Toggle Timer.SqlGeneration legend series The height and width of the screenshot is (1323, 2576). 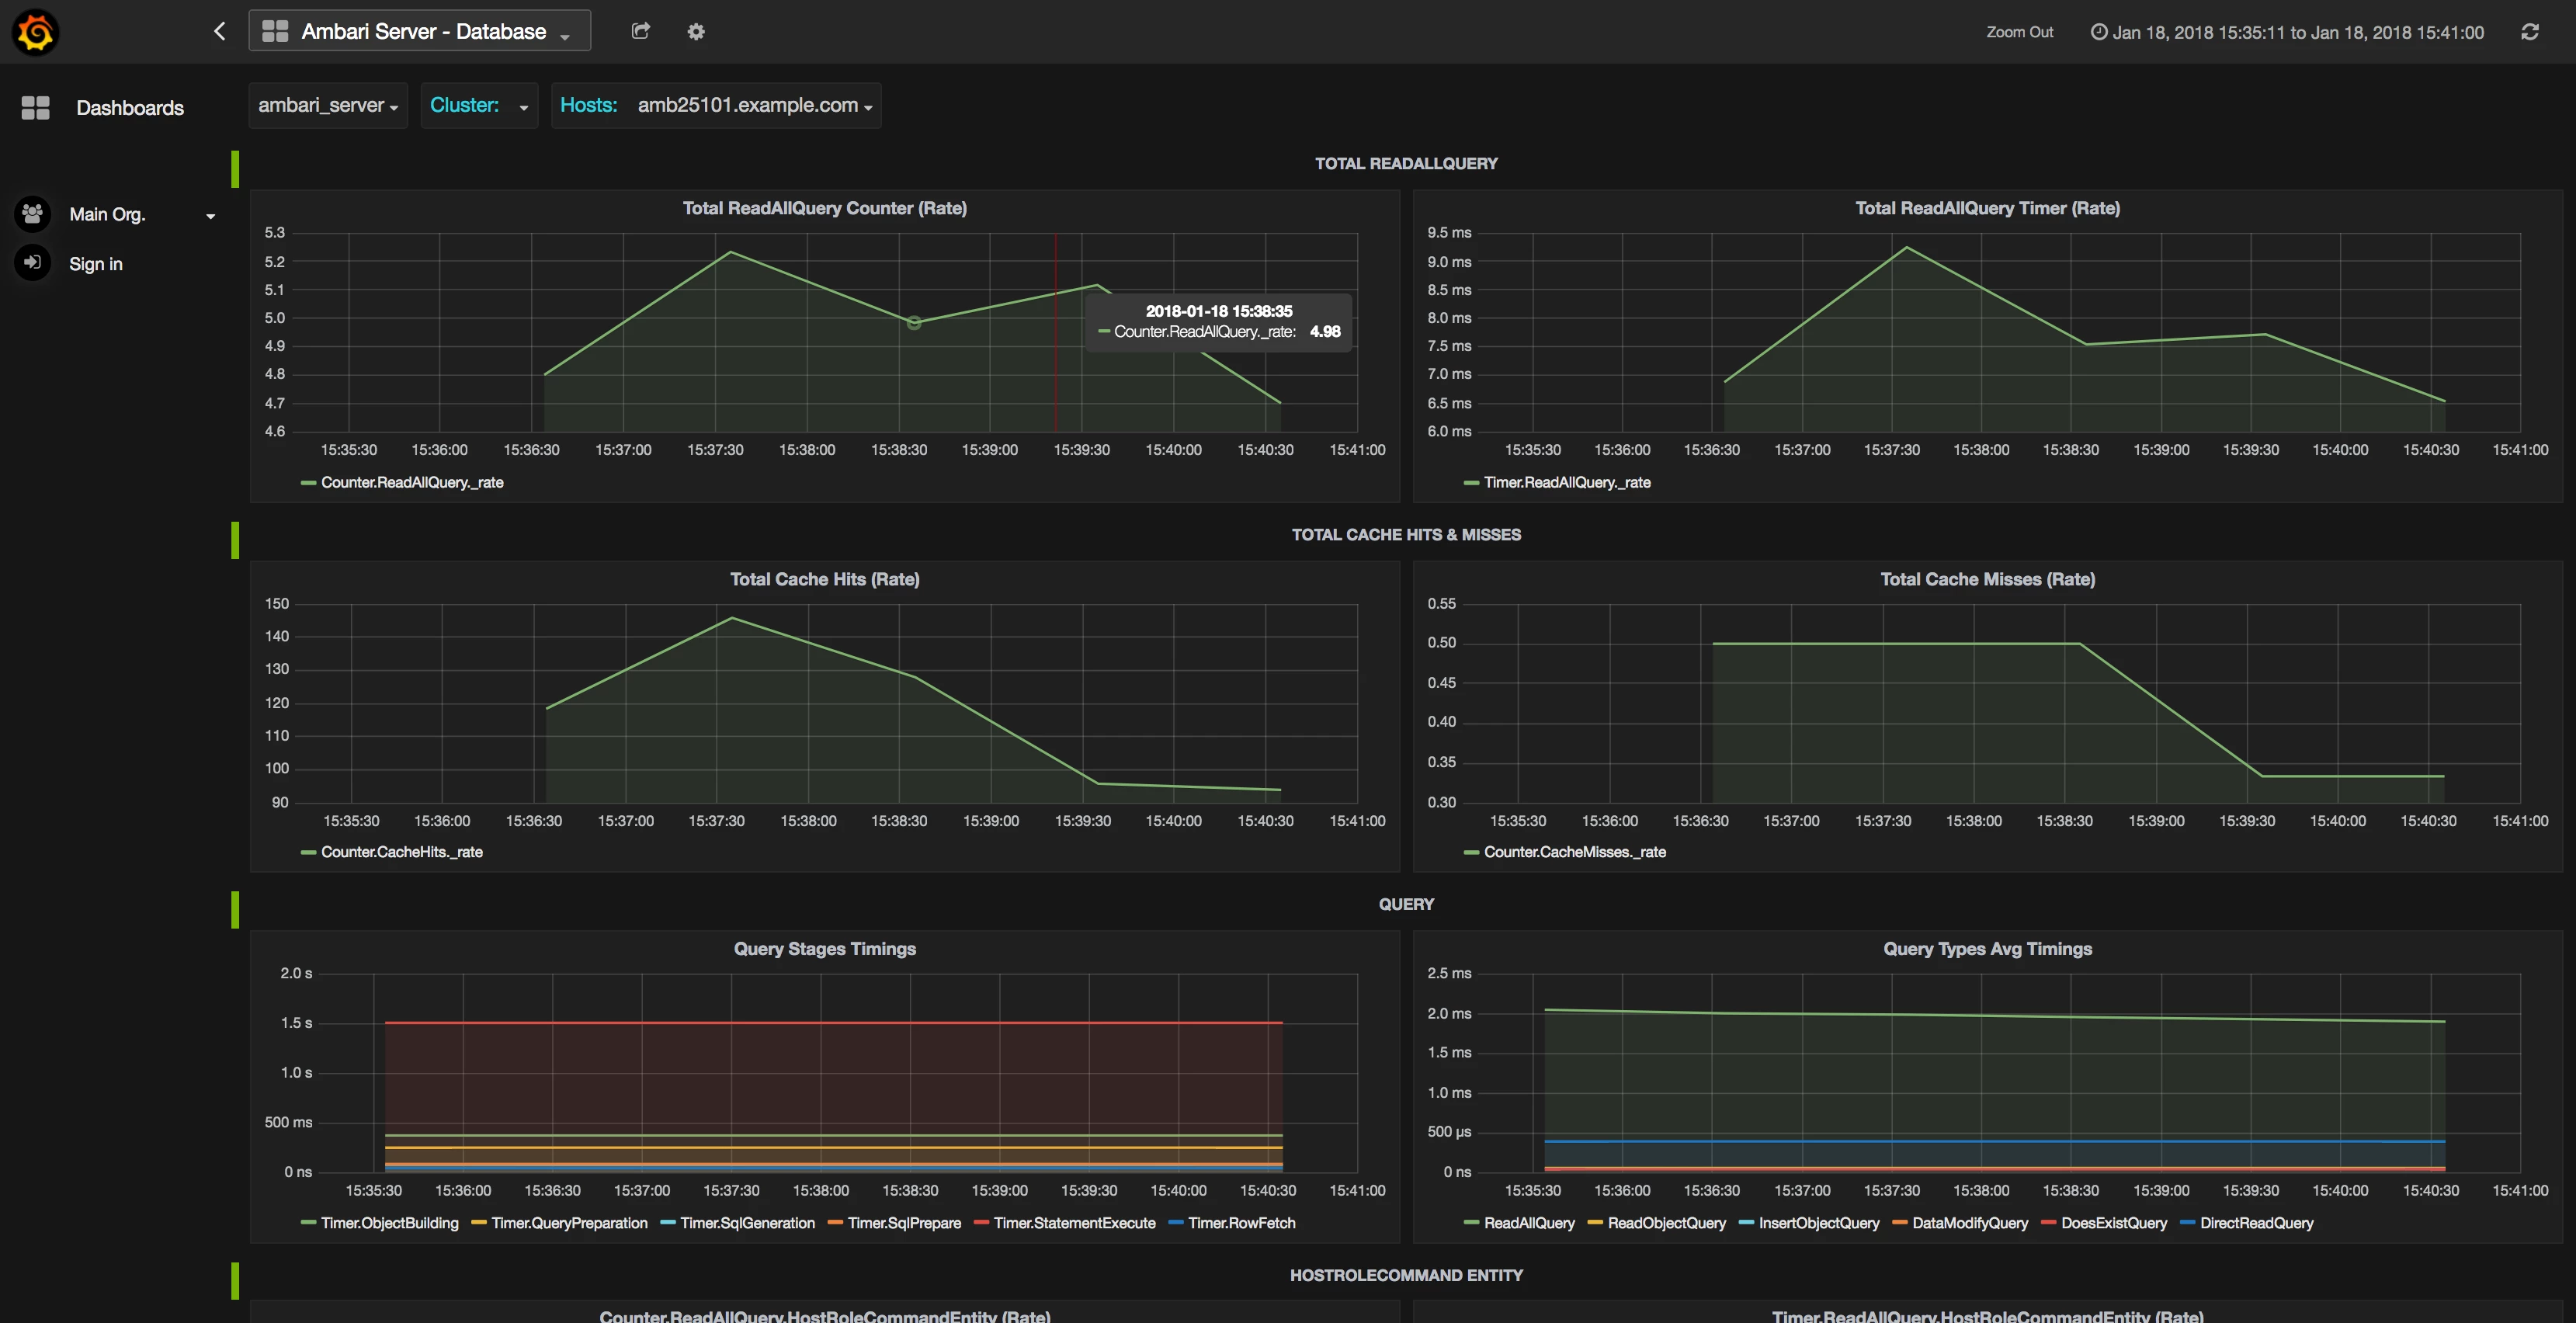(747, 1223)
